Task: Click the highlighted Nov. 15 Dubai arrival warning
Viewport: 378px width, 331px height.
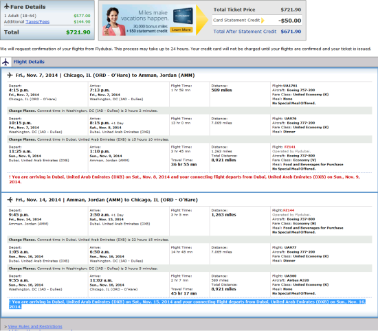Action: click(187, 304)
